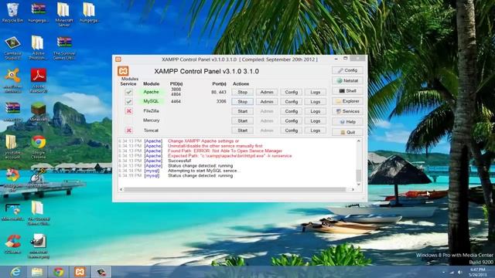The width and height of the screenshot is (495, 278).
Task: Toggle the FileZilla service checkbox
Action: 128,111
